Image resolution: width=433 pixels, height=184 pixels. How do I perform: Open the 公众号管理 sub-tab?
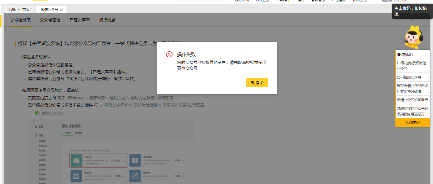point(50,20)
